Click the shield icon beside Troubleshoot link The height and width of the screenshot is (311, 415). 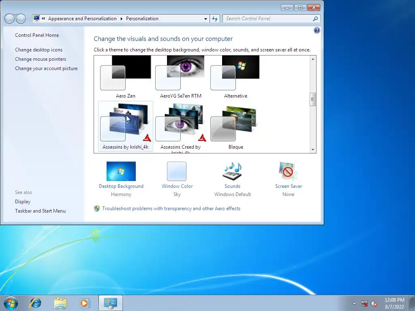(97, 209)
